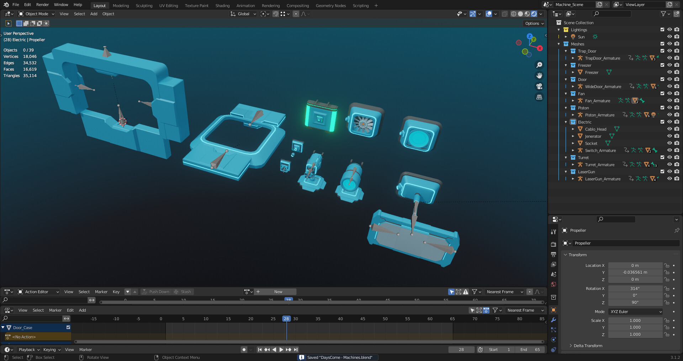This screenshot has width=683, height=361.
Task: Select the Render Properties tab
Action: 554,244
